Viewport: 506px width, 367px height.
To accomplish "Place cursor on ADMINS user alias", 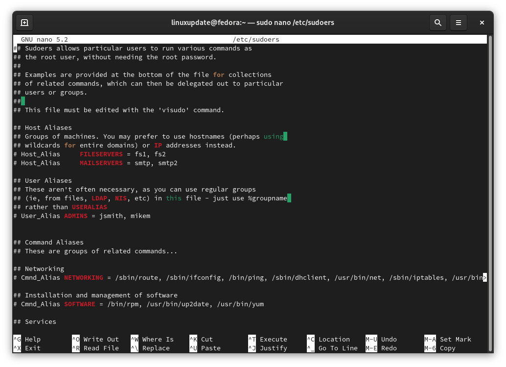I will (x=76, y=216).
